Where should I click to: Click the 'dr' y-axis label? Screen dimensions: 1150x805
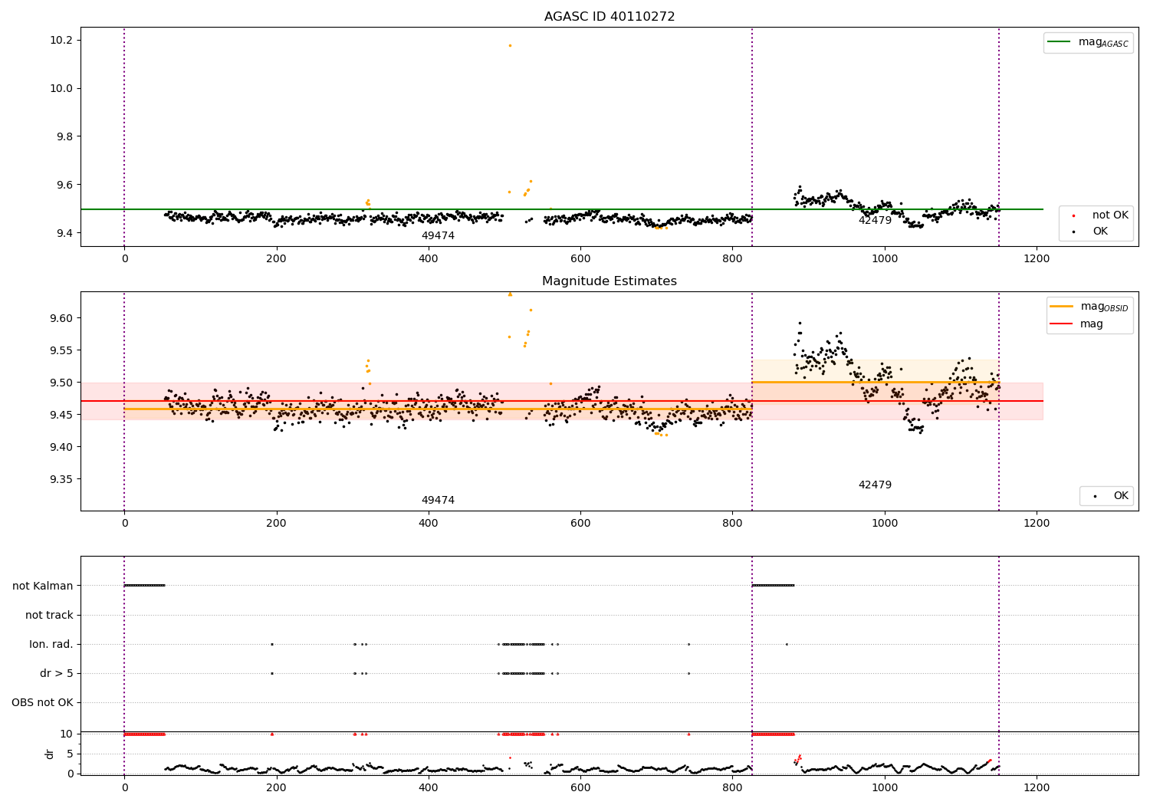point(50,754)
